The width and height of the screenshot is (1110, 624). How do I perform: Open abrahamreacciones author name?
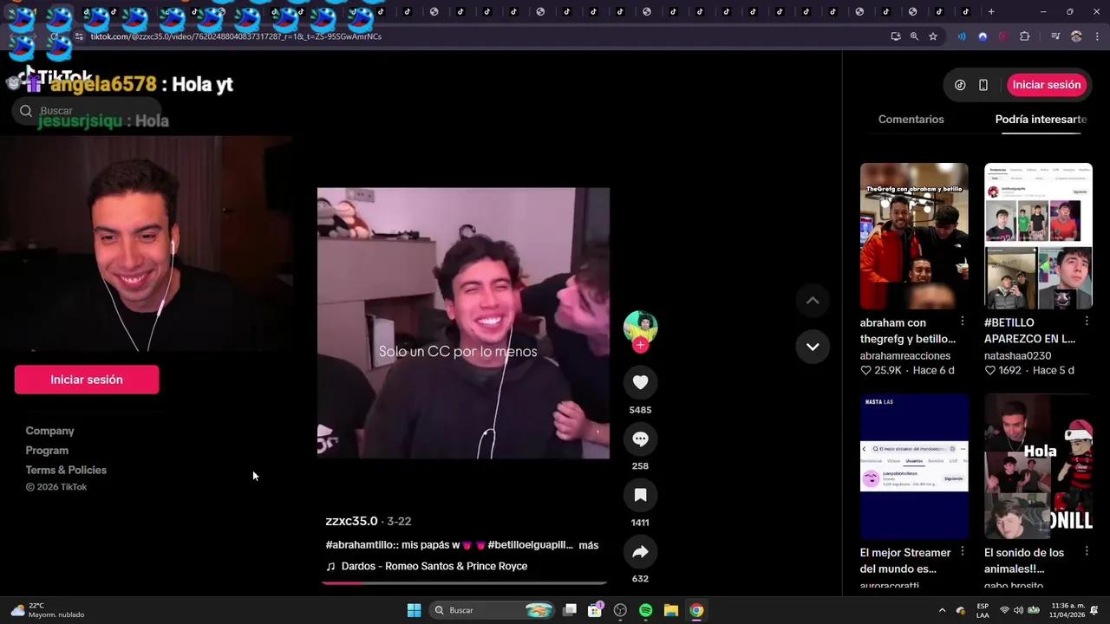click(905, 355)
